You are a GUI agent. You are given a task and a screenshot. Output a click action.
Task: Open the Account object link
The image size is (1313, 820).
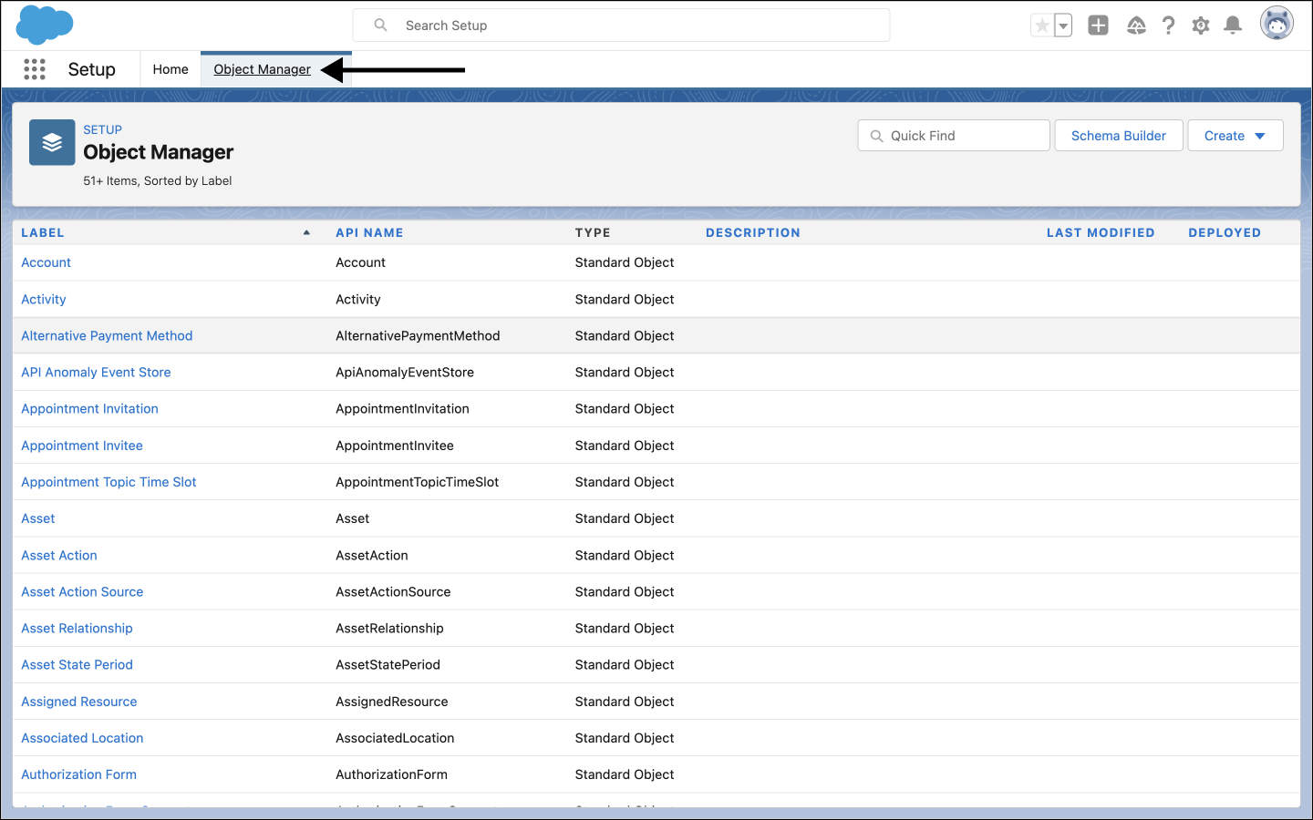[46, 262]
